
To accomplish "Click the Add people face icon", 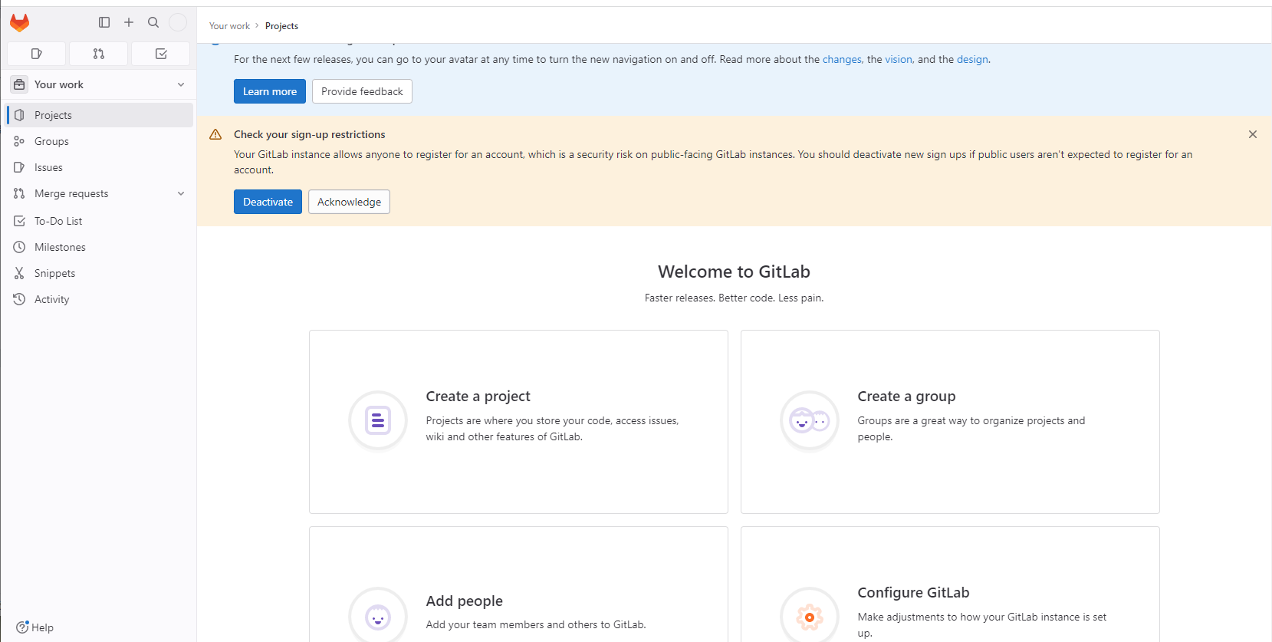I will point(378,615).
